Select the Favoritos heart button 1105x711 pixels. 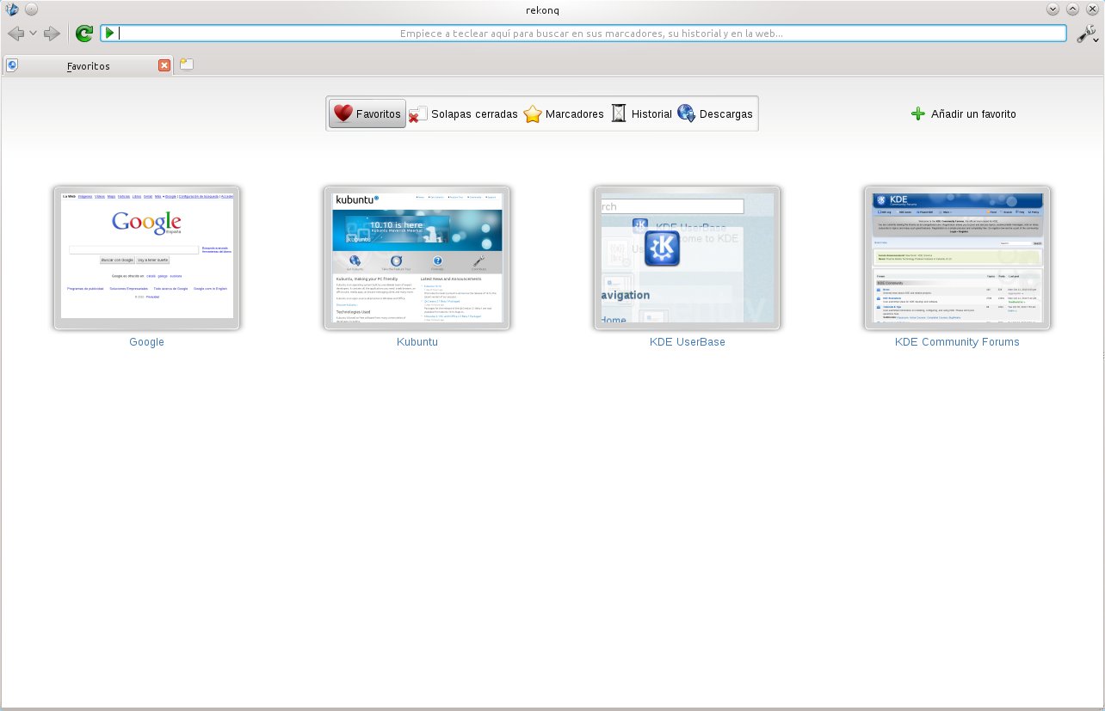[367, 113]
